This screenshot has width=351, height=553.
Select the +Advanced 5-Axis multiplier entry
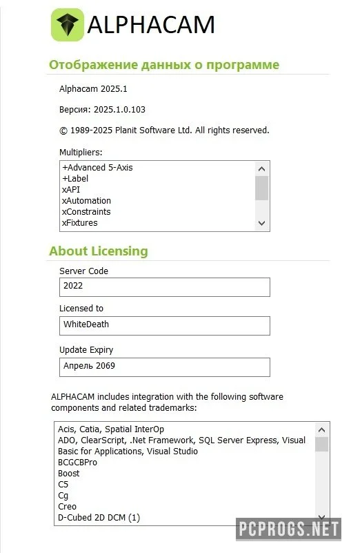97,168
